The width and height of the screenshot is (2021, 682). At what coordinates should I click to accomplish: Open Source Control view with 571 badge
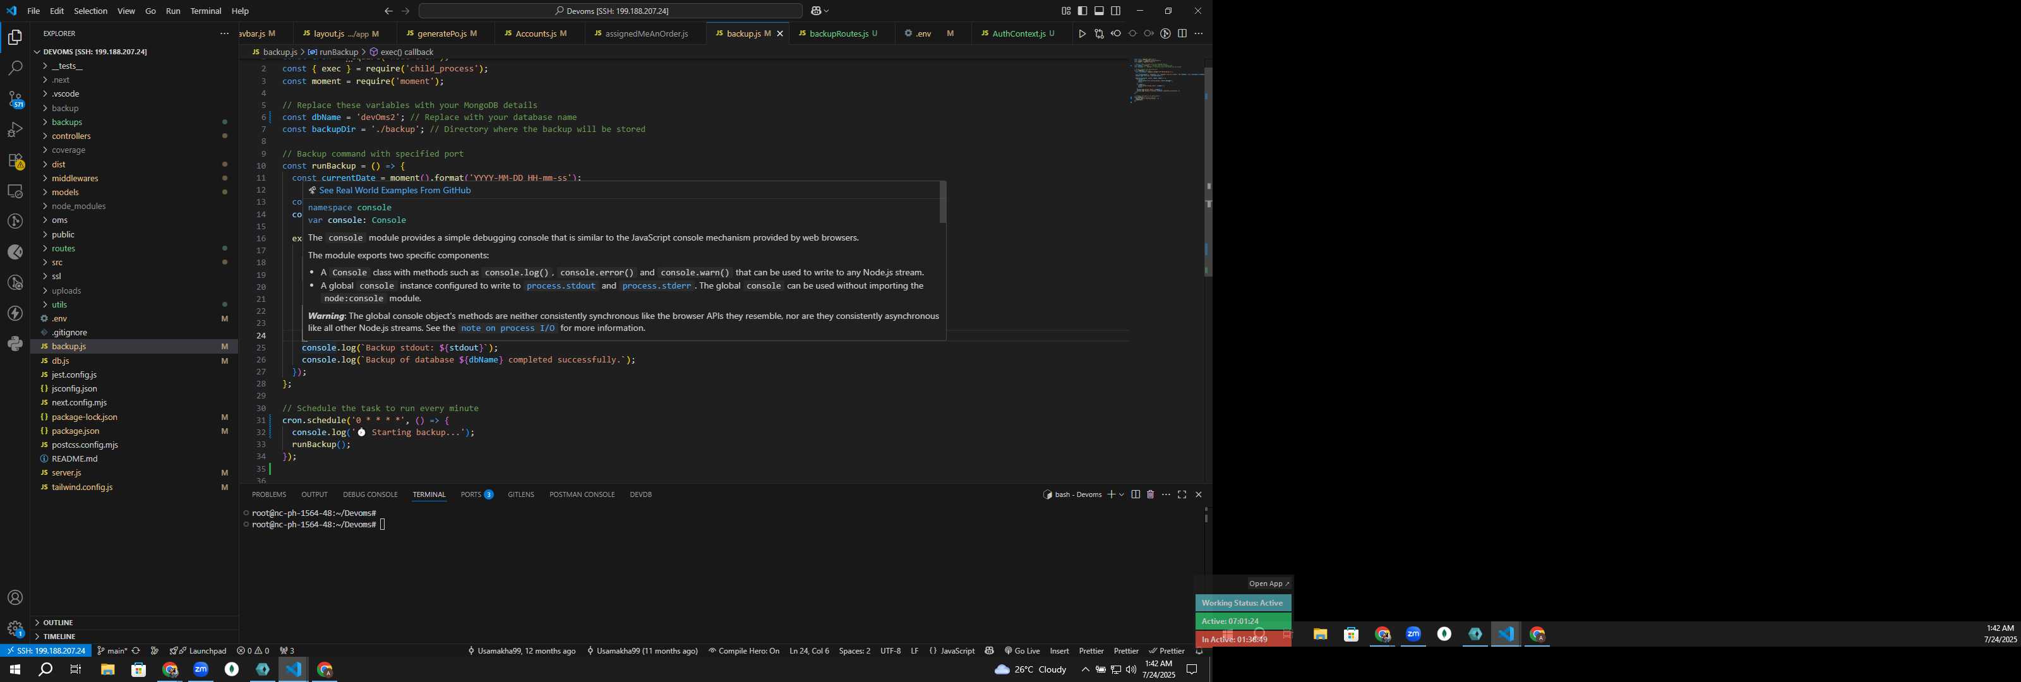click(15, 99)
